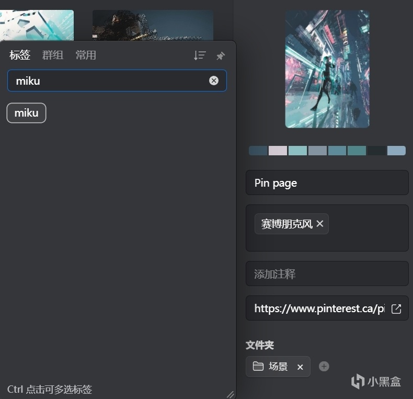
Task: Clear the miku search text
Action: 214,81
